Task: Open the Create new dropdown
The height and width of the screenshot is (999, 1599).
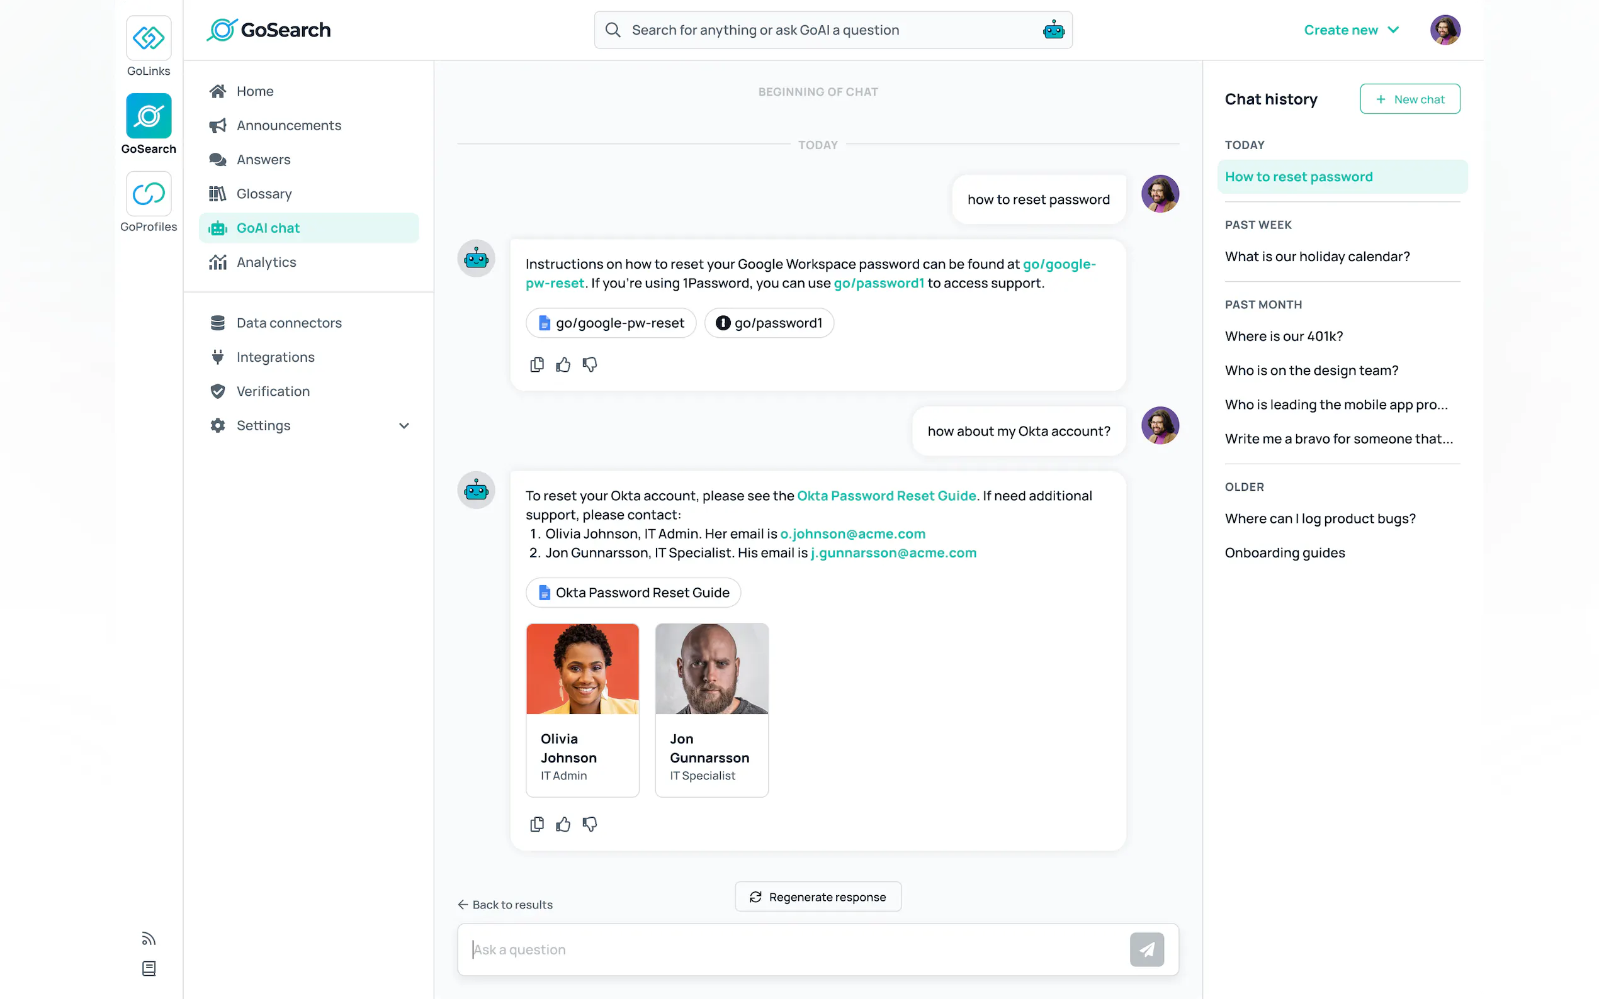Action: (1350, 30)
